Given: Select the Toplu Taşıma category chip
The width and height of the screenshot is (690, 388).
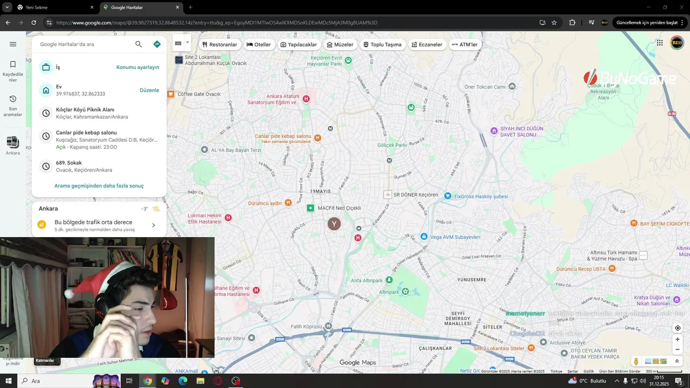Looking at the screenshot, I should tap(383, 44).
